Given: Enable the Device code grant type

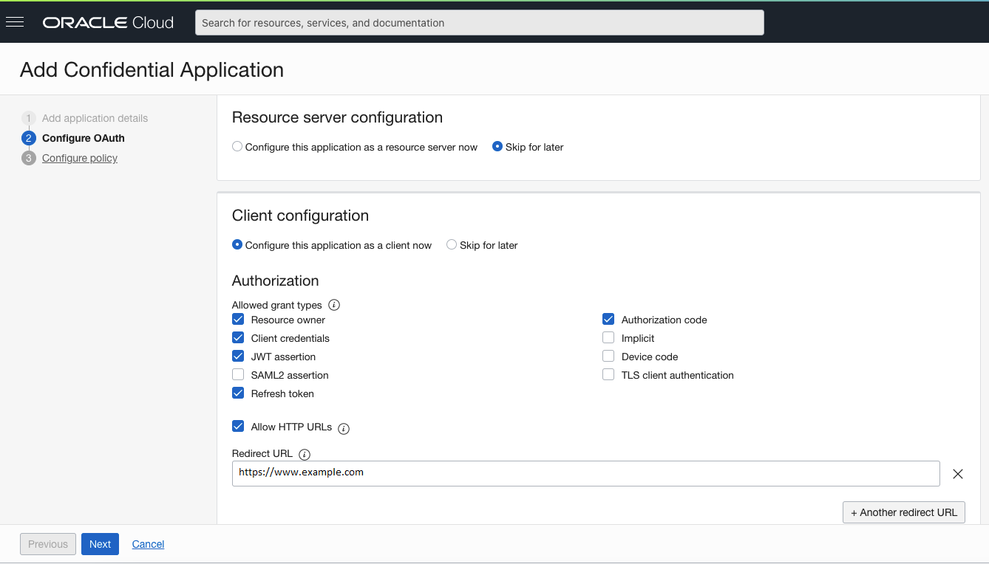Looking at the screenshot, I should coord(608,357).
